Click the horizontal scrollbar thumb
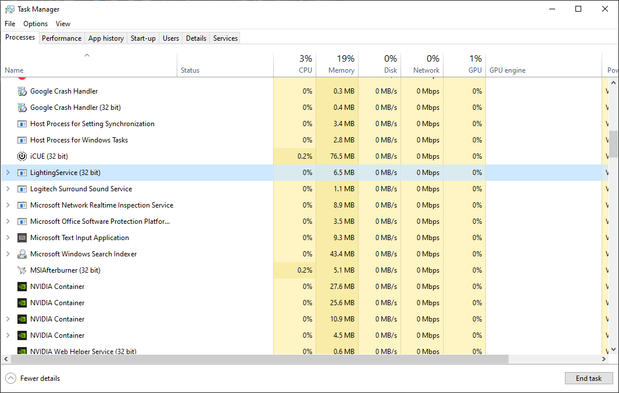The image size is (619, 393). pyautogui.click(x=260, y=359)
